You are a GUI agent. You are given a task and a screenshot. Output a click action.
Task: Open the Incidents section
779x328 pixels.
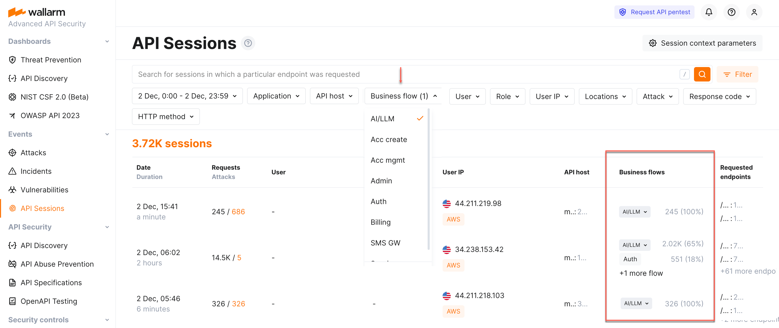36,171
